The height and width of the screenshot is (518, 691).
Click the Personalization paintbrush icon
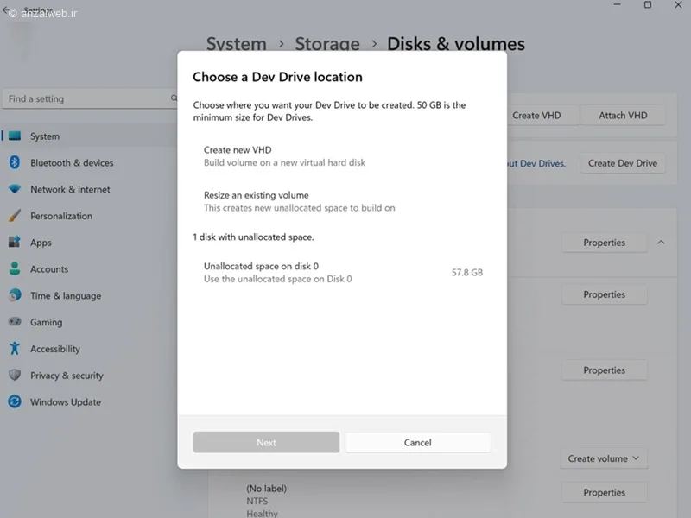click(x=15, y=216)
